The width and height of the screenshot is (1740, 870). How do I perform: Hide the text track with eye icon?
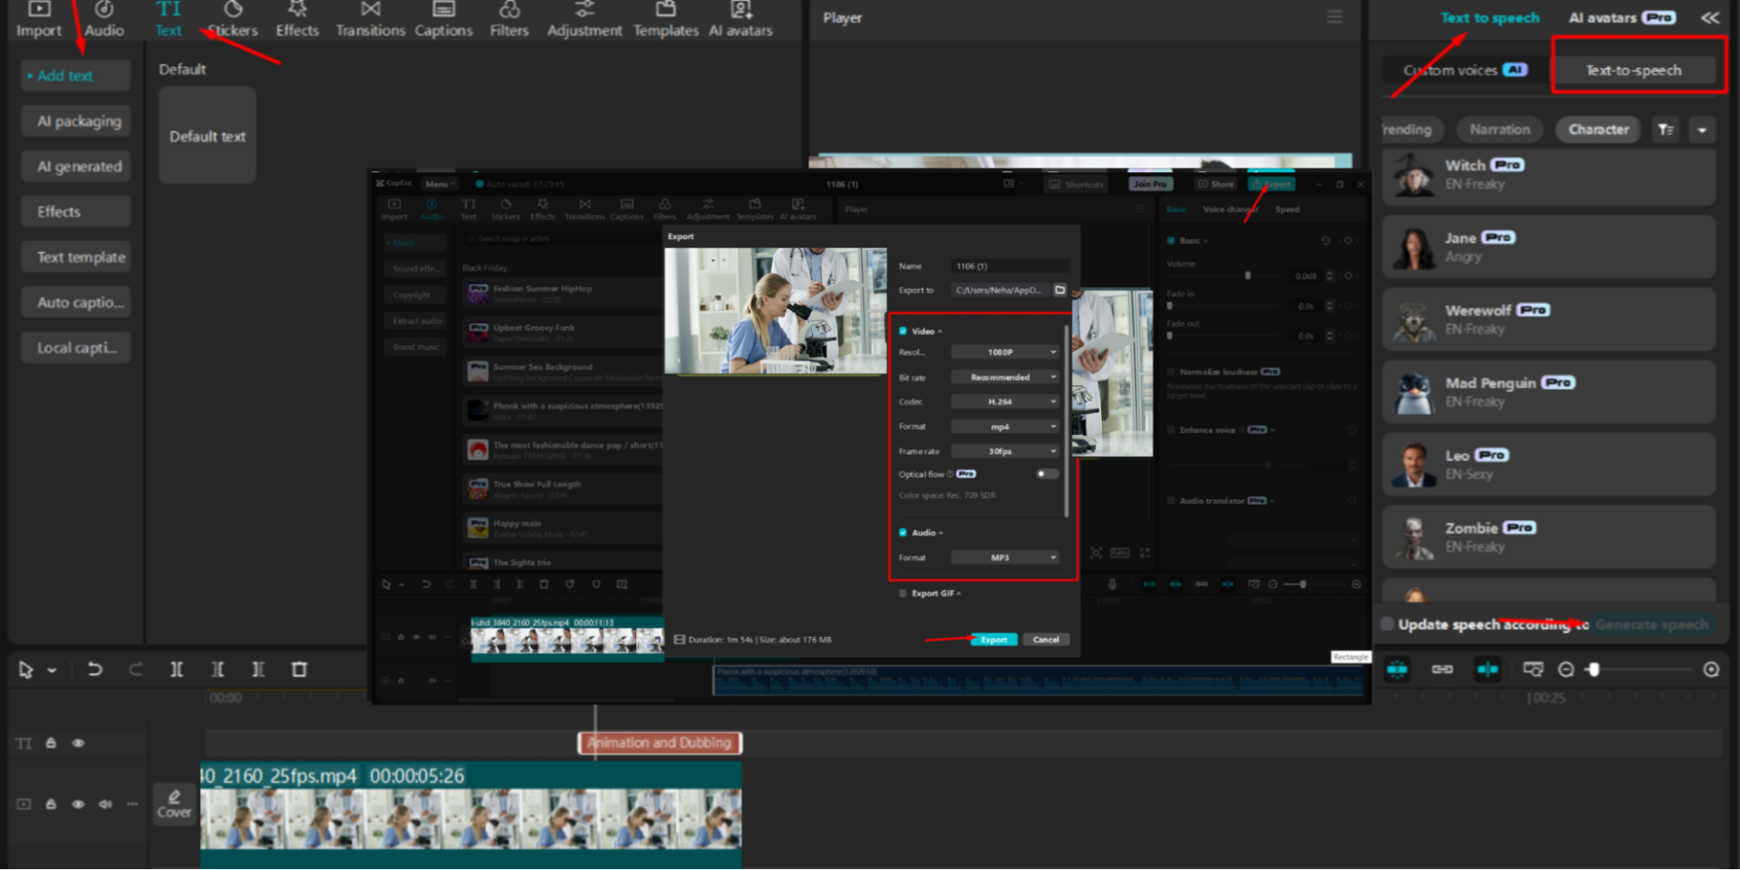point(79,743)
